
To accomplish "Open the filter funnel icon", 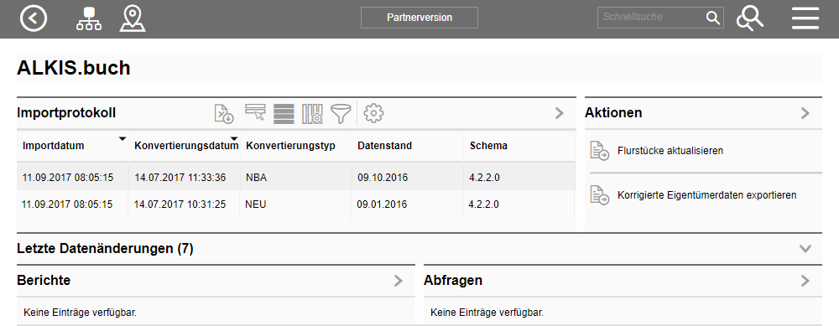I will click(x=341, y=114).
